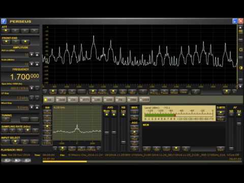
Task: Click the right scroll arrow below main spectrum
Action: click(x=234, y=91)
